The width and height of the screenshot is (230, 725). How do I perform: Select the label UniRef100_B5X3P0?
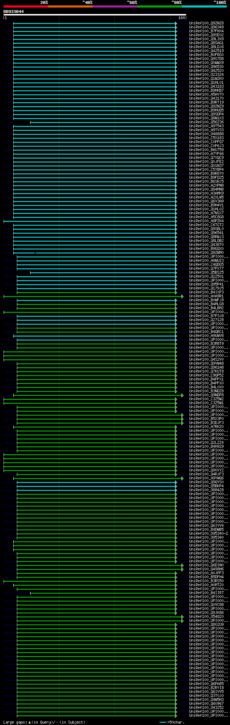(x=206, y=419)
